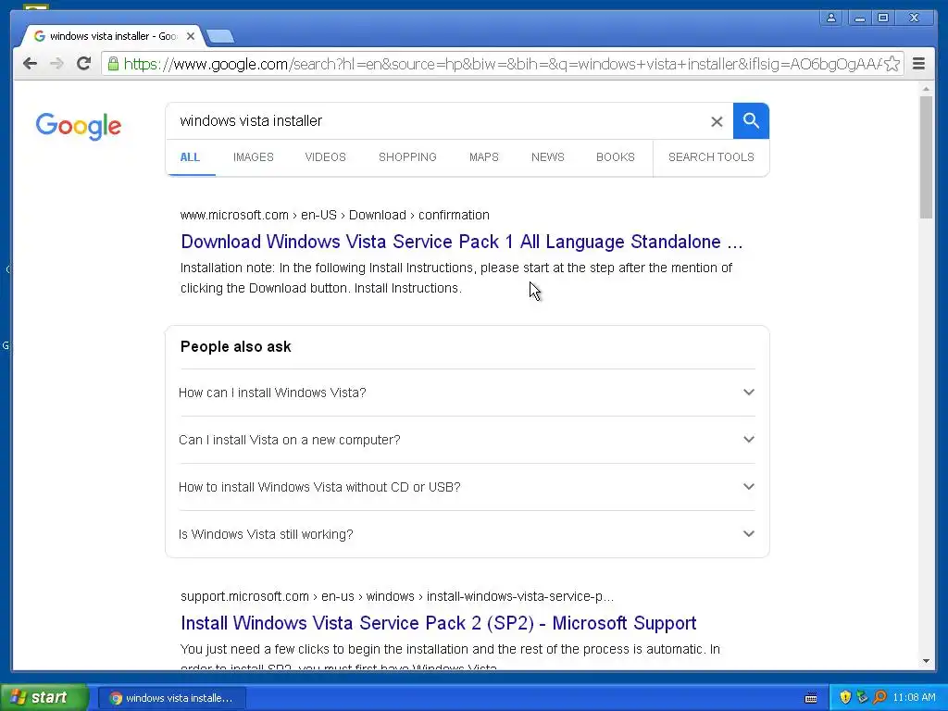948x711 pixels.
Task: Click the Chrome taskbar button
Action: [171, 698]
